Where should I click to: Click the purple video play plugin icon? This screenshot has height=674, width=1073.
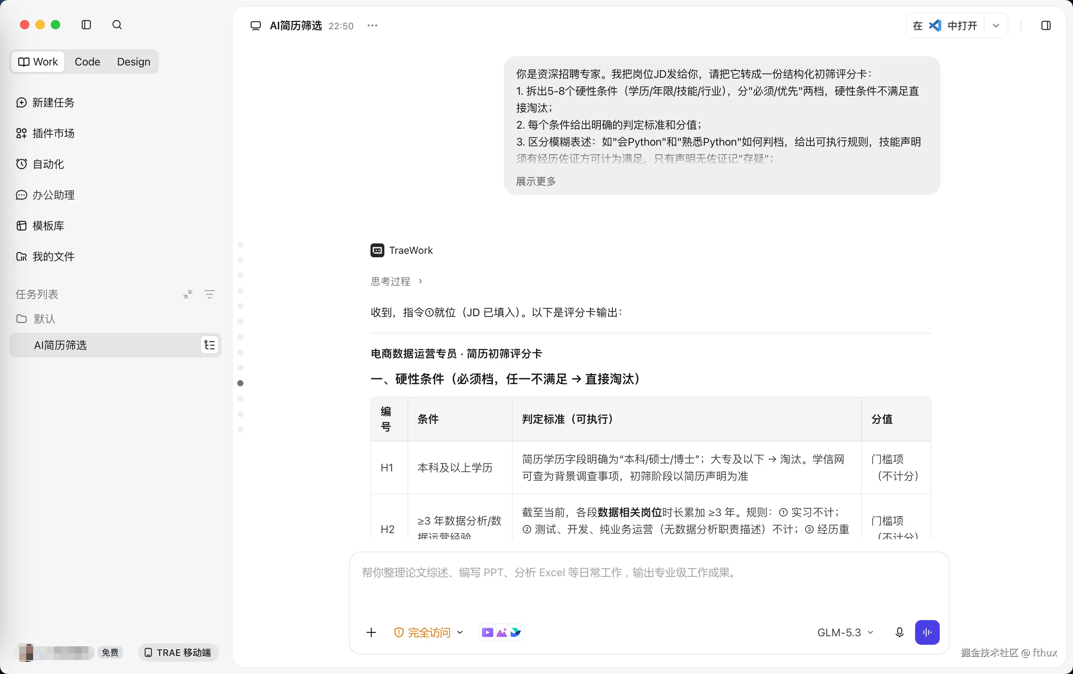(487, 632)
